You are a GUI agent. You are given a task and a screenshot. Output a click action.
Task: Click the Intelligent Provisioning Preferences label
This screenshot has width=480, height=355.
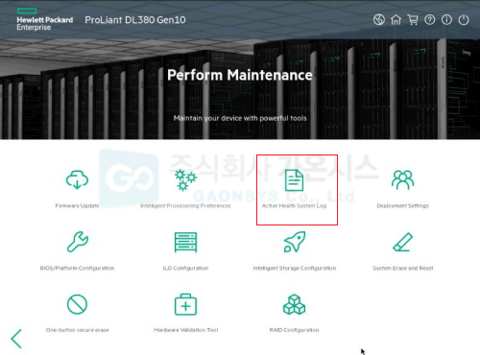pos(185,205)
